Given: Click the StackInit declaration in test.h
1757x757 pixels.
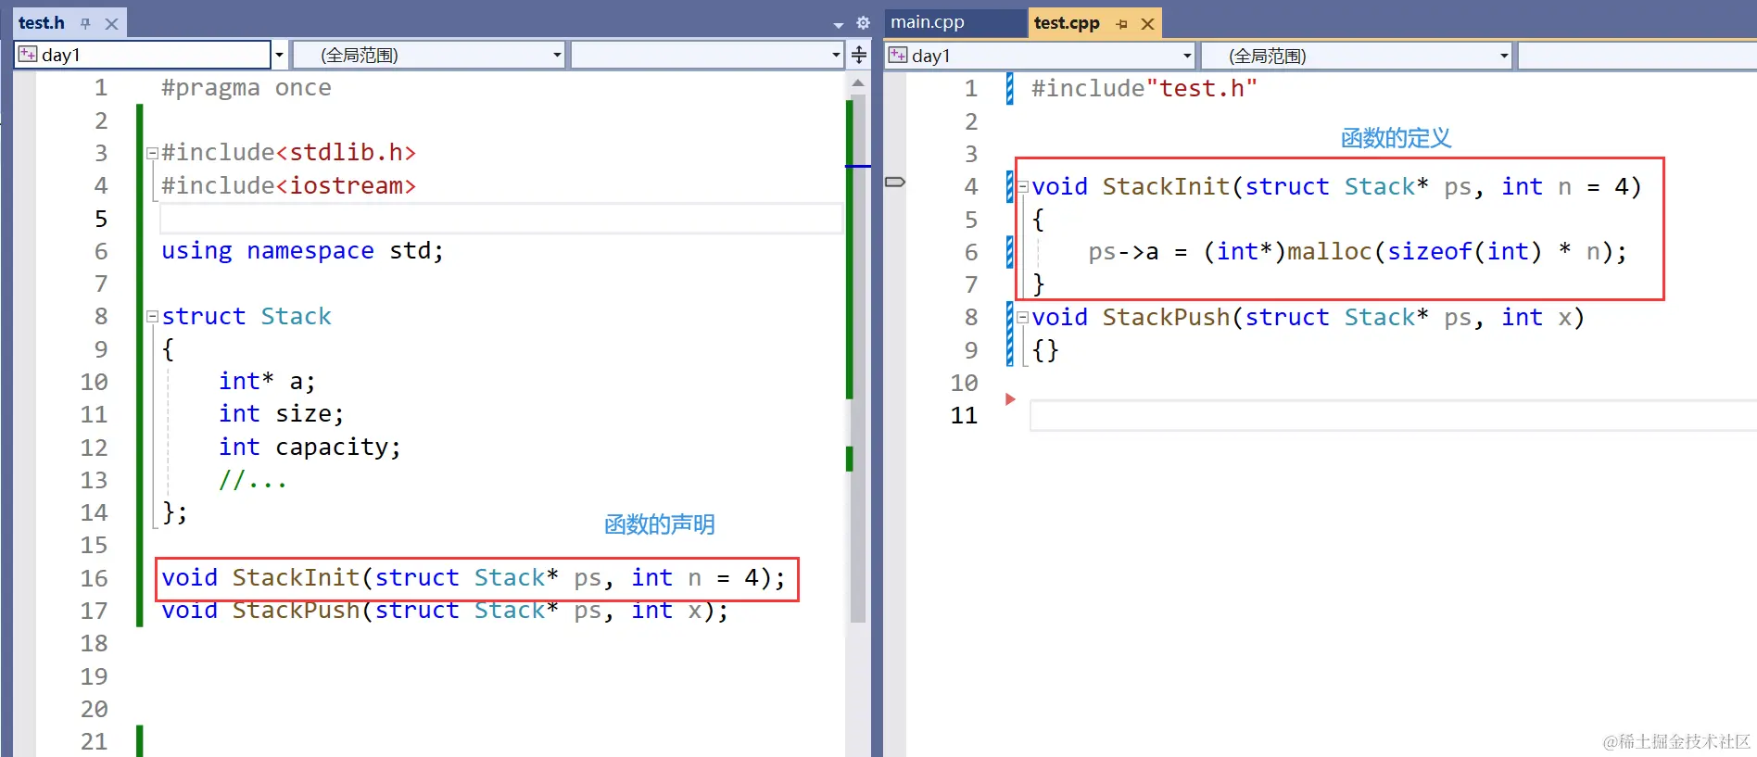Looking at the screenshot, I should tap(474, 578).
